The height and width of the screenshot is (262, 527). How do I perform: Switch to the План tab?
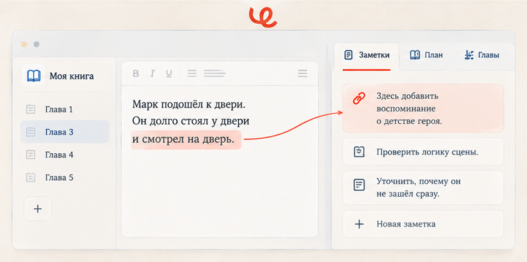pos(426,55)
